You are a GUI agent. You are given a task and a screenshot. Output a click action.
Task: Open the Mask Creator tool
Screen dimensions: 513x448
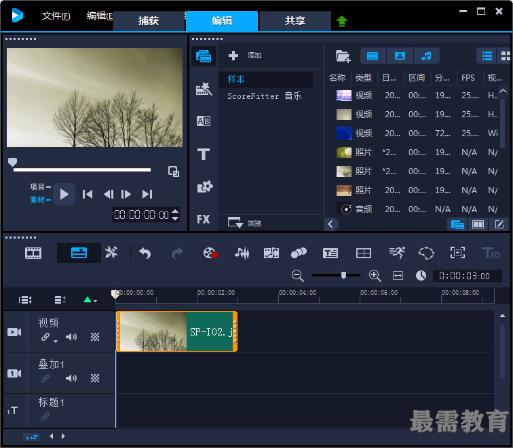point(426,253)
